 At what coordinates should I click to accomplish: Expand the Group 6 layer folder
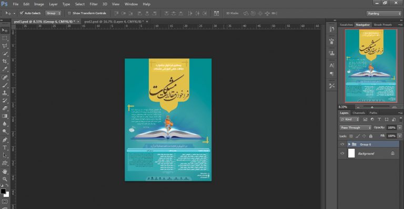coord(349,144)
